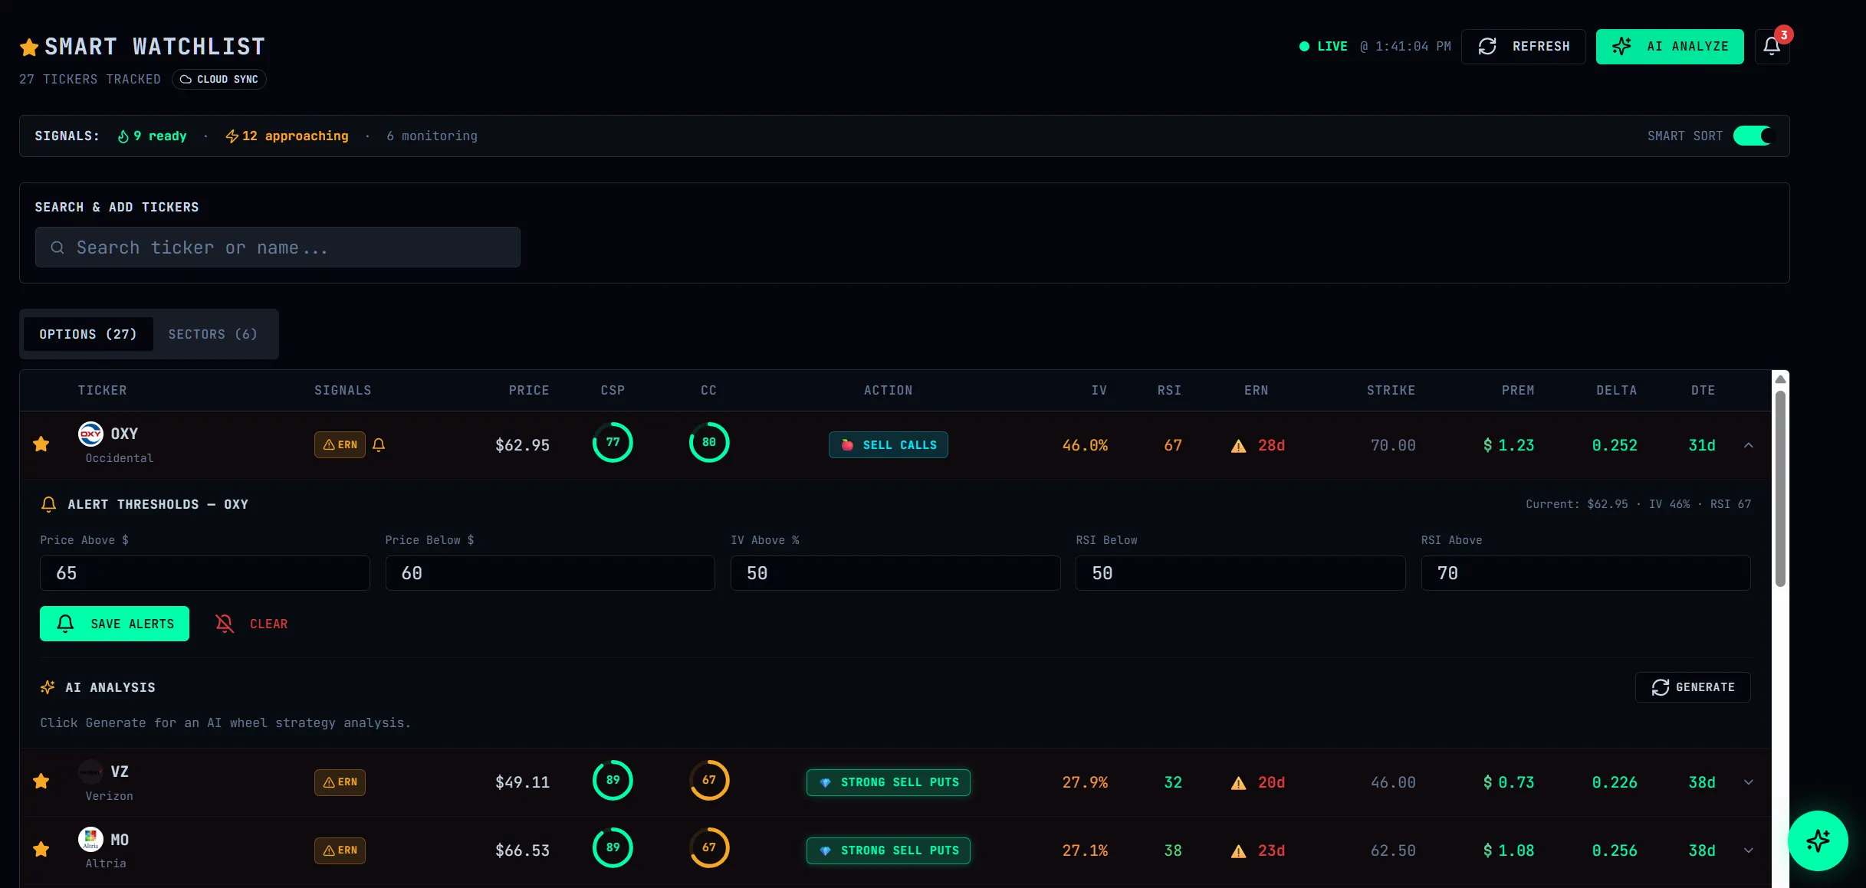1866x888 pixels.
Task: Toggle favorite star for OXY
Action: click(41, 444)
